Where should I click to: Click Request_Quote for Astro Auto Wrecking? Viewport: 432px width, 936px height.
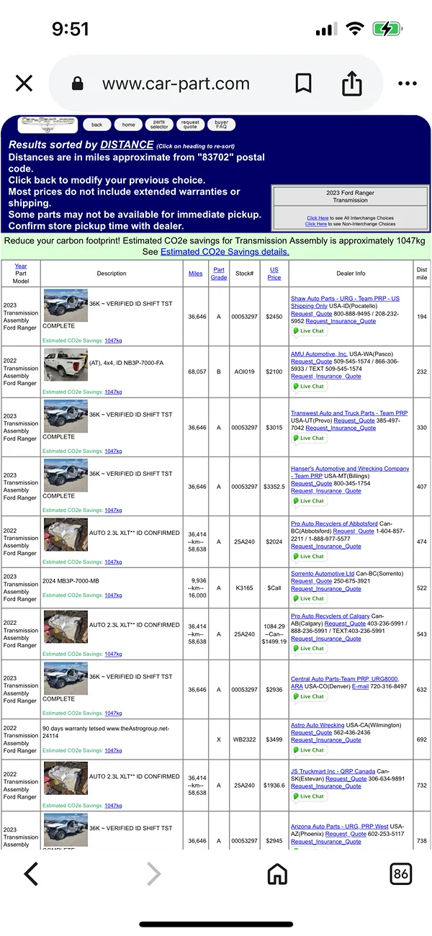pos(312,732)
